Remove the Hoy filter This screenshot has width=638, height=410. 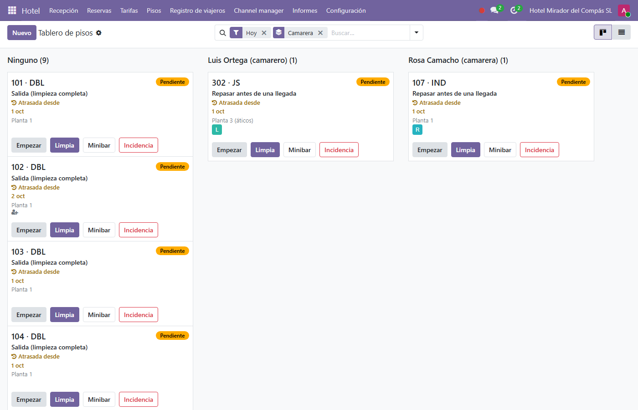click(x=264, y=33)
